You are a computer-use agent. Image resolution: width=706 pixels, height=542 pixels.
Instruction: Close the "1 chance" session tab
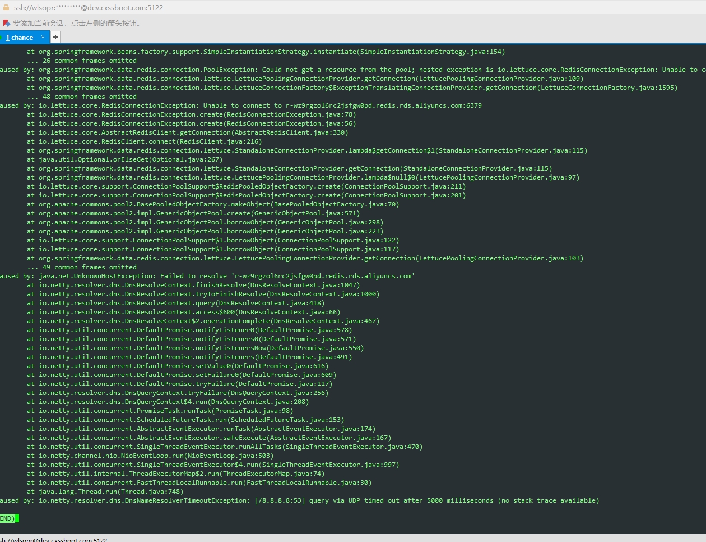(43, 37)
